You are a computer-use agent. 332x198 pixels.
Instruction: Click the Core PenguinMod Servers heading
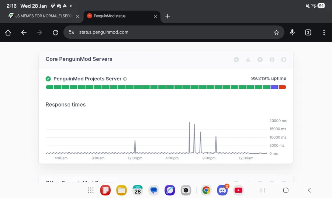pyautogui.click(x=79, y=59)
